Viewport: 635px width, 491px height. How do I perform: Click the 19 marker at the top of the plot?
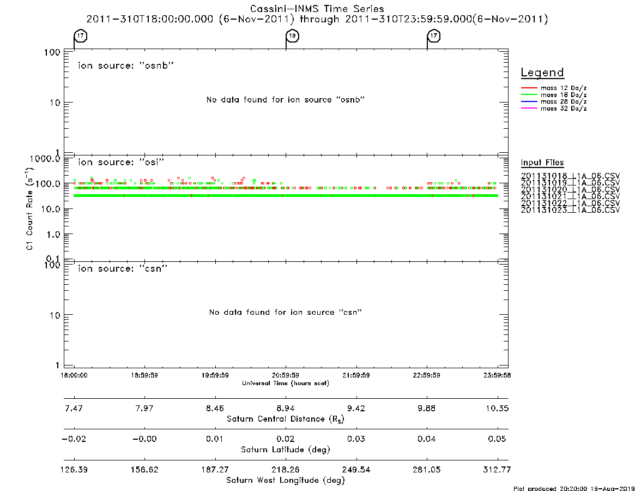point(292,36)
